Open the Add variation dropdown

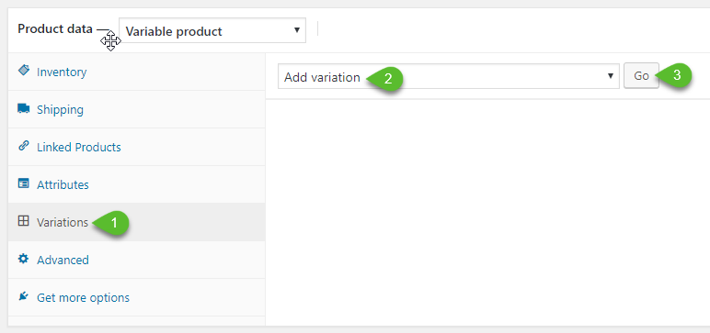(x=448, y=76)
